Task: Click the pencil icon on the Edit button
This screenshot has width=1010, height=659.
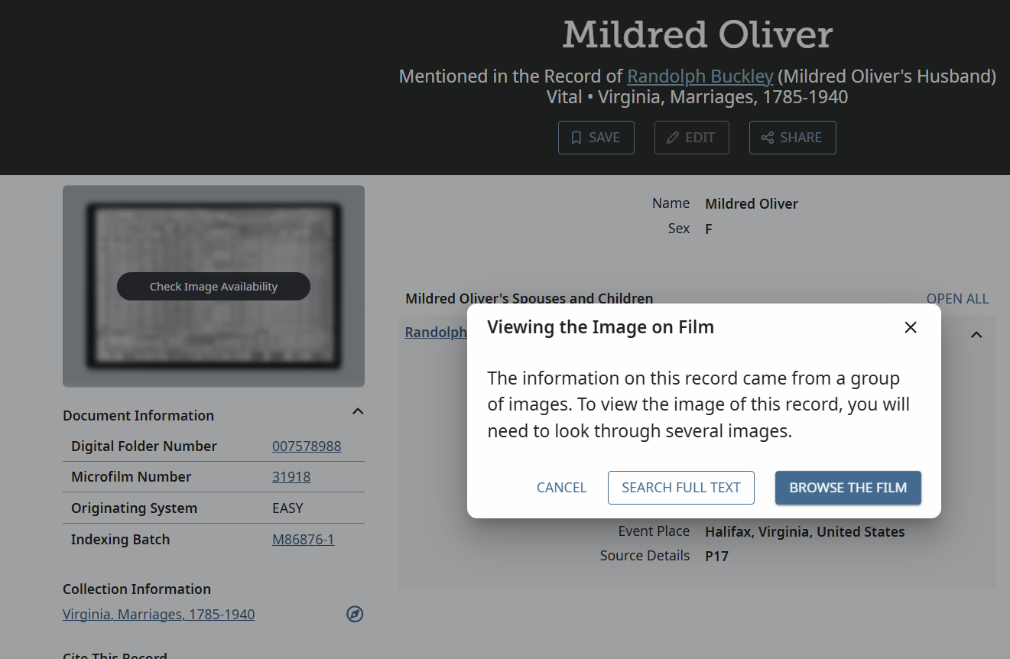Action: [673, 138]
